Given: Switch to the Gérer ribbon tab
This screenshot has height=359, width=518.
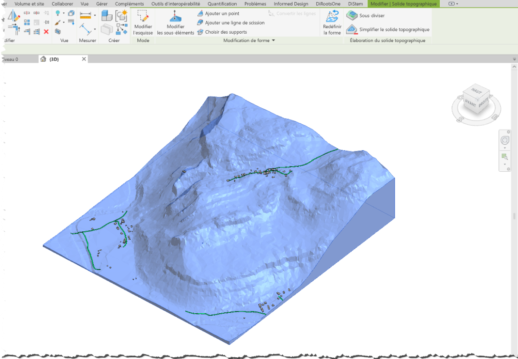Looking at the screenshot, I should 102,4.
